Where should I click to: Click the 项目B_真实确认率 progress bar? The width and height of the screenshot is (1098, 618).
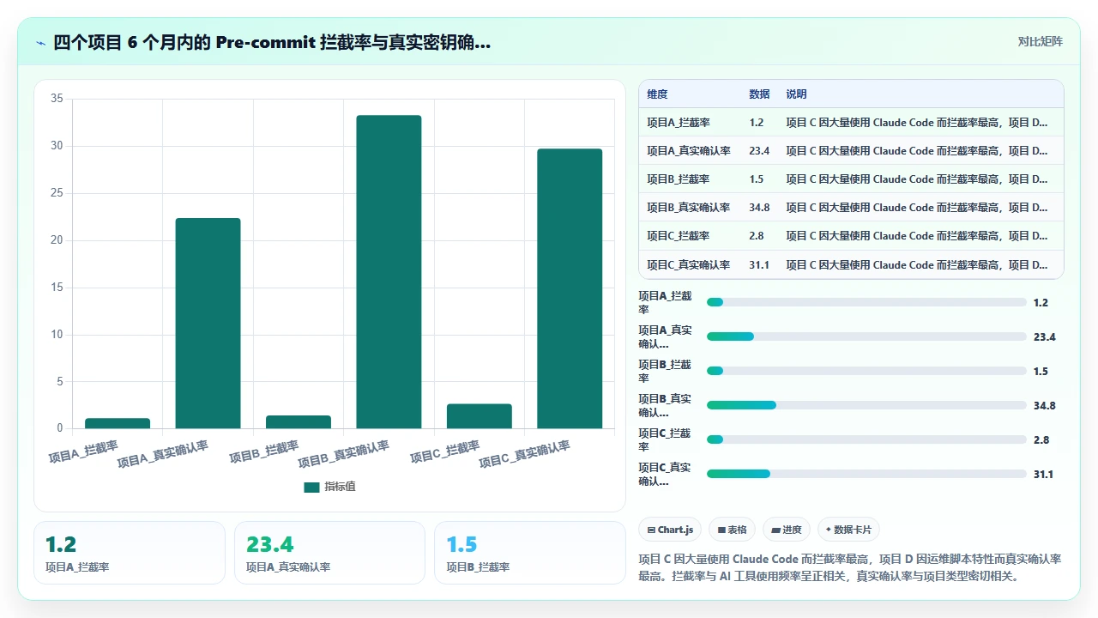866,405
